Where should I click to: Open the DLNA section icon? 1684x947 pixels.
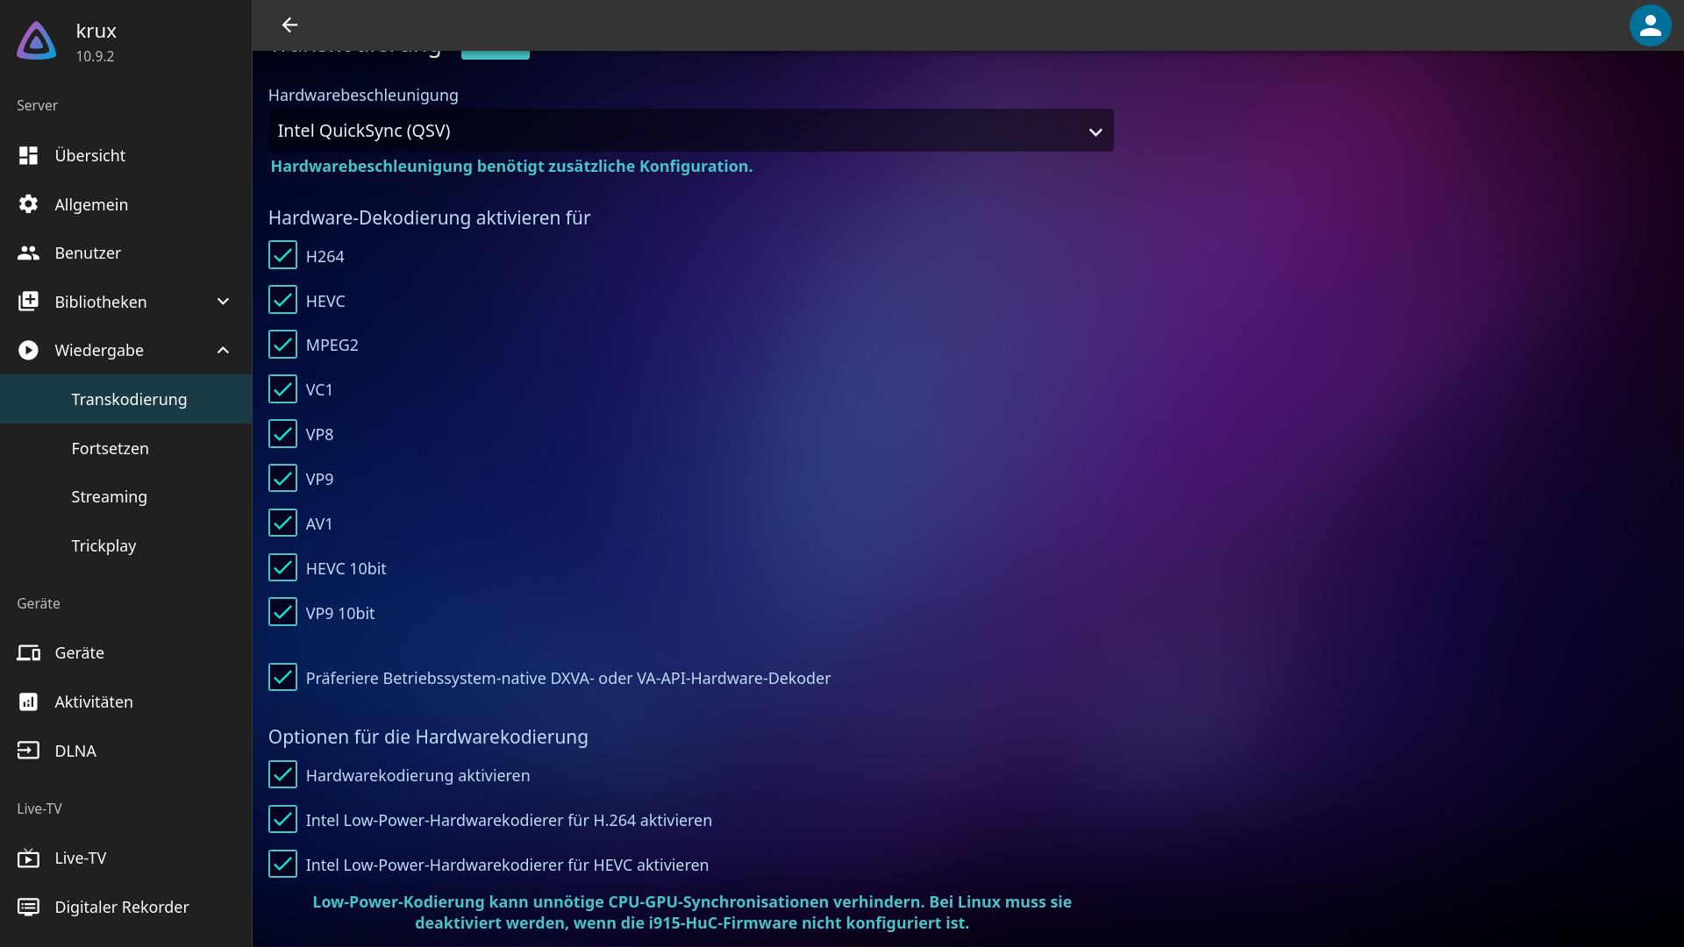[27, 751]
